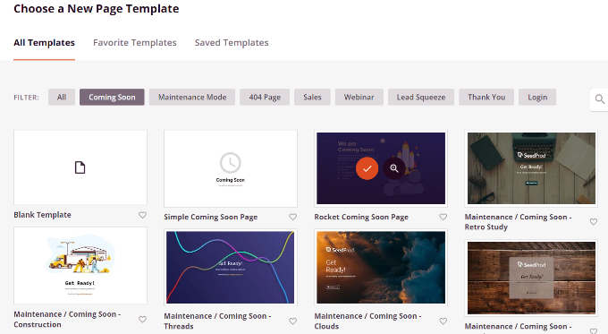
Task: Toggle heart for Clouds template
Action: coord(443,321)
